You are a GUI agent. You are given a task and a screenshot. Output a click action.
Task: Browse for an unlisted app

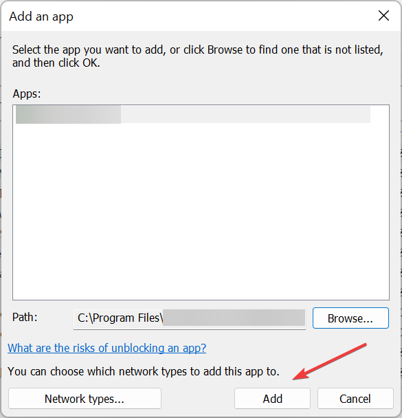350,318
